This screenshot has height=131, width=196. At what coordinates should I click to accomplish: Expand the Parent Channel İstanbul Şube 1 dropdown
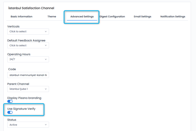coord(28,89)
